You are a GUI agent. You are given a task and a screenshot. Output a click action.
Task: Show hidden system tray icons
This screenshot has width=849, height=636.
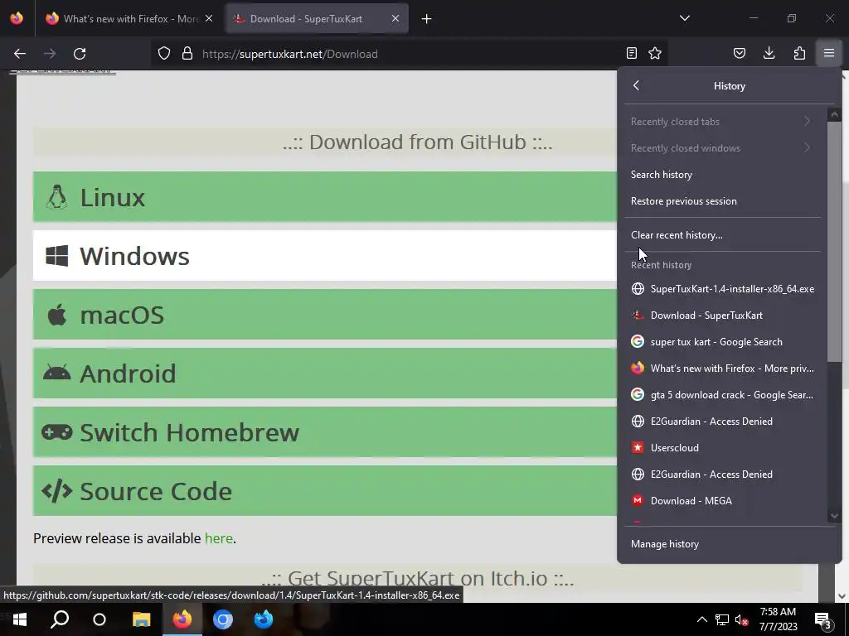(x=701, y=619)
